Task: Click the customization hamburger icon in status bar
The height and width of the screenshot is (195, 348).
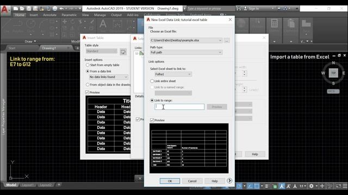Action: coord(345,186)
